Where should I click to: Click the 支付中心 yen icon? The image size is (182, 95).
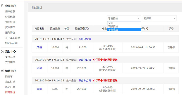tap(2, 52)
